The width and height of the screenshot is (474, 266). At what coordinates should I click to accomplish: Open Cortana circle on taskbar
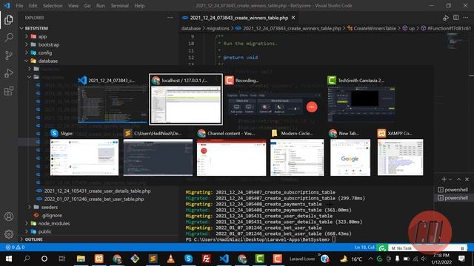click(44, 259)
